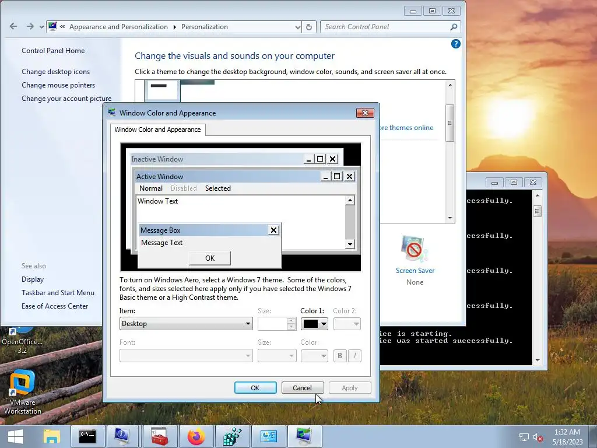Open the Screen Saver link
597x448 pixels.
415,271
